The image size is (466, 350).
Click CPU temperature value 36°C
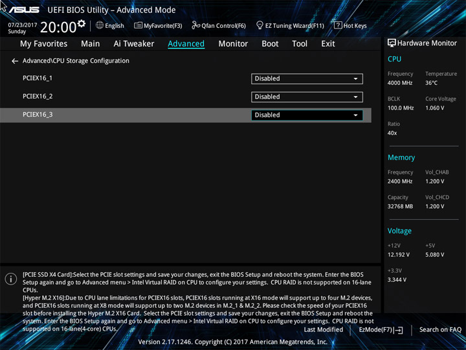click(x=431, y=83)
